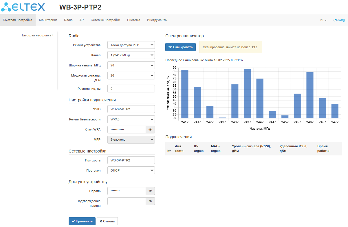Switch to the Мониторинг tab
The image size is (348, 227).
click(48, 20)
